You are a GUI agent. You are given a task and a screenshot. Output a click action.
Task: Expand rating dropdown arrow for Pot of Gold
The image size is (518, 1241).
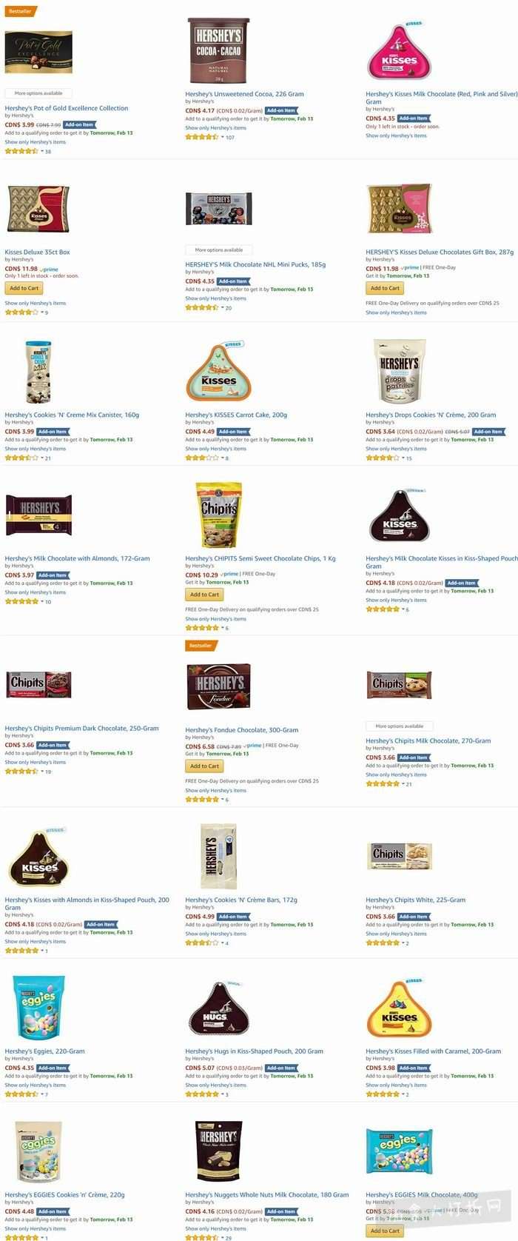(41, 151)
